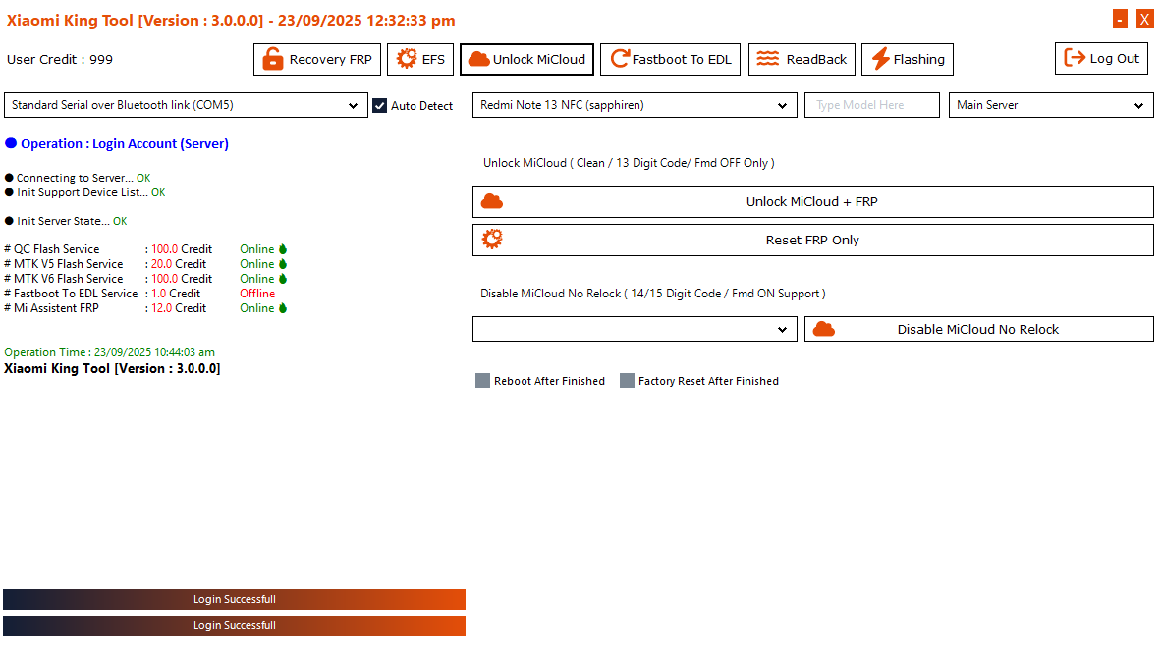Open the Redmi Note 13 NFC model dropdown

click(x=784, y=105)
